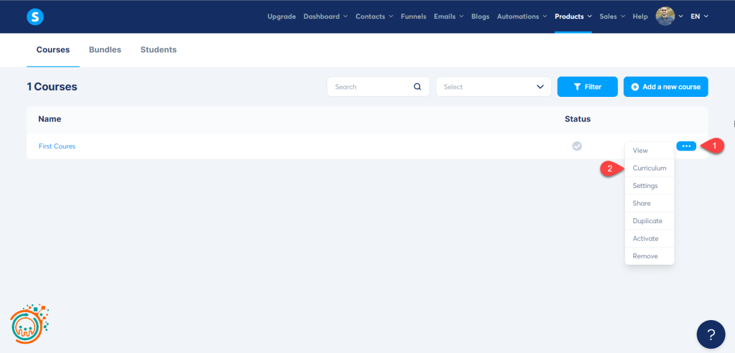Click the Systeme.io logo icon
735x353 pixels.
pos(35,17)
